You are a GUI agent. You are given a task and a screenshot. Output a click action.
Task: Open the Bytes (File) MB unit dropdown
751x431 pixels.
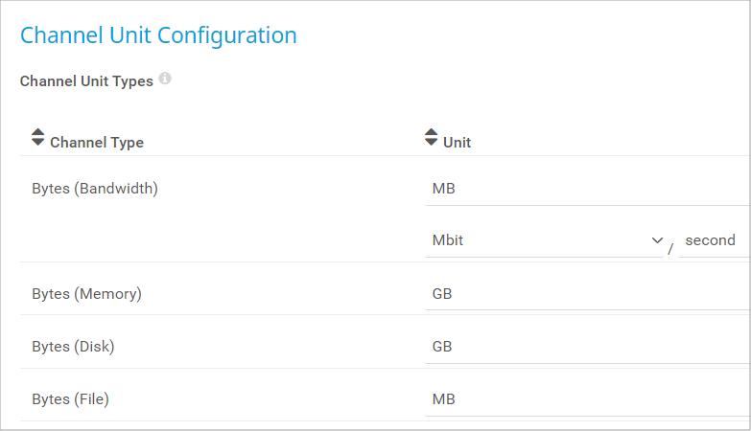coord(587,399)
